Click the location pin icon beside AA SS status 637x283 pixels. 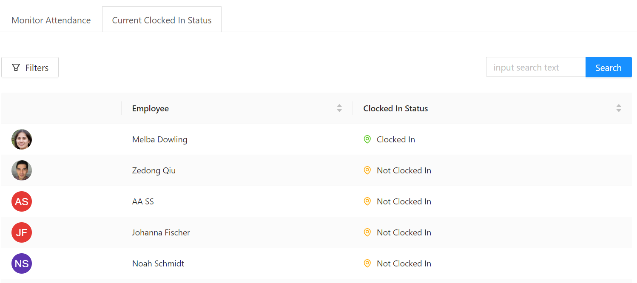tap(367, 201)
